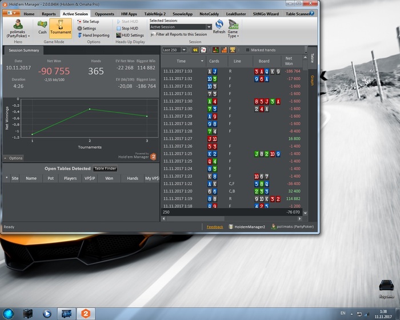Image resolution: width=400 pixels, height=320 pixels.
Task: Open the Settings option with gear icon
Action: (x=87, y=29)
